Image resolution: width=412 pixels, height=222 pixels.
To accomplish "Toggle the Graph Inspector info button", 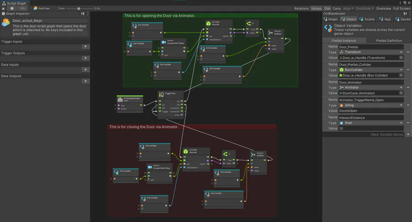I will 12,8.
